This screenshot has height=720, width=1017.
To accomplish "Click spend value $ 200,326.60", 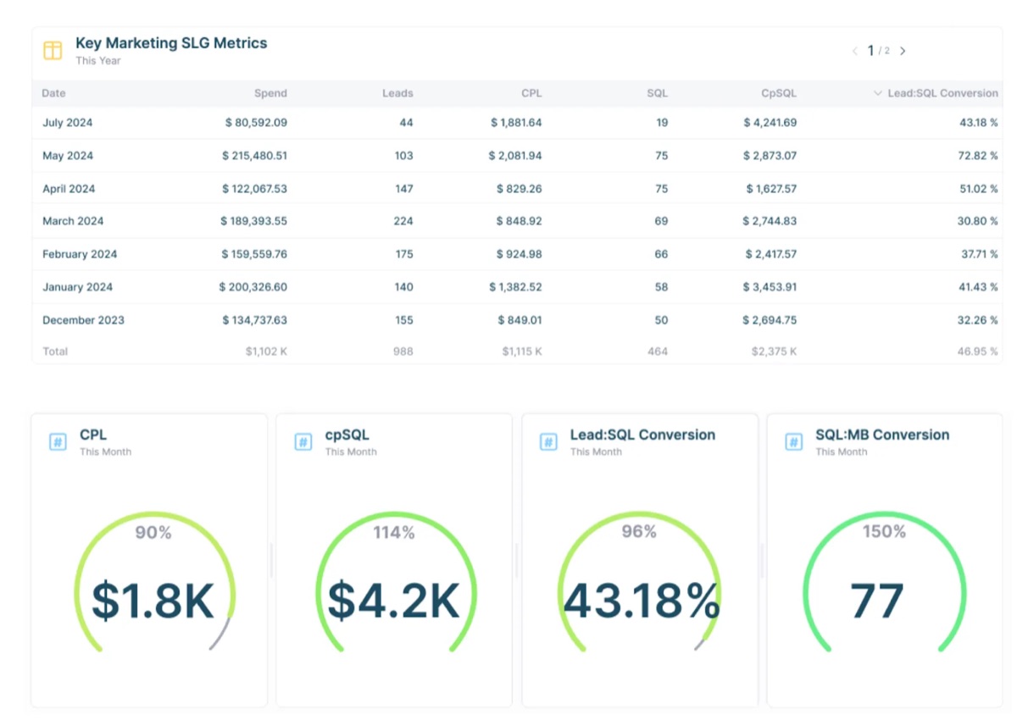I will pyautogui.click(x=253, y=287).
